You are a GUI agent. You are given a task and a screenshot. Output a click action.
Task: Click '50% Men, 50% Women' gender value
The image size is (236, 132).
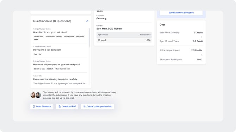tap(109, 29)
